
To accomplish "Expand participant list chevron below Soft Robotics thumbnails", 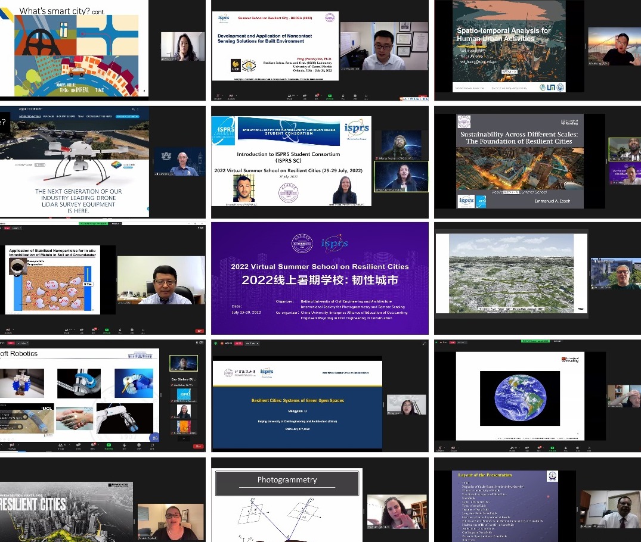I will pyautogui.click(x=185, y=440).
